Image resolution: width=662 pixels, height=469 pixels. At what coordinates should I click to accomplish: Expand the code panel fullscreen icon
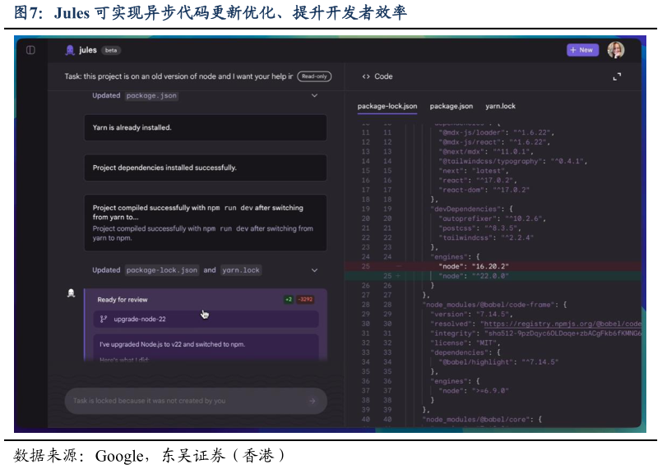click(617, 76)
